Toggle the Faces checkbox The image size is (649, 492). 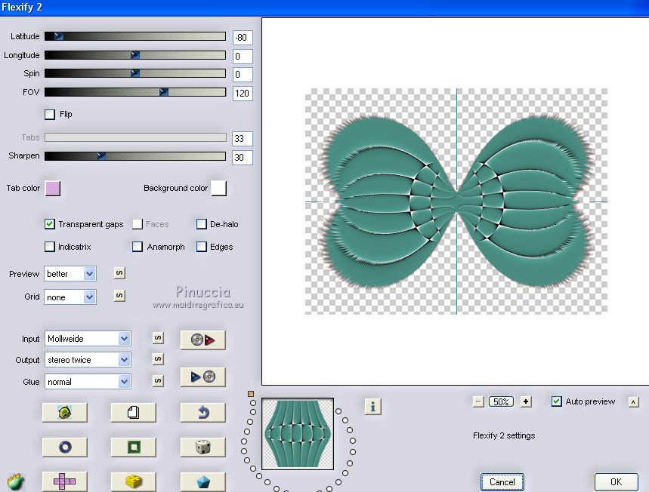click(138, 224)
